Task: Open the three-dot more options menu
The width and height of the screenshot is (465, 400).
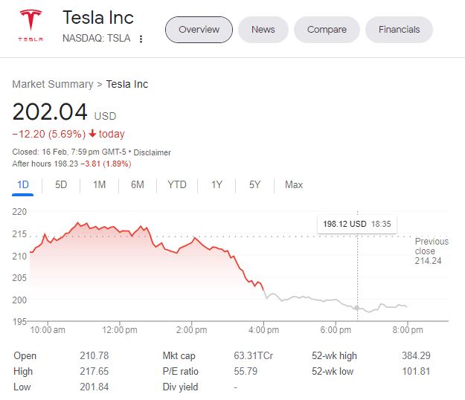Action: tap(141, 39)
